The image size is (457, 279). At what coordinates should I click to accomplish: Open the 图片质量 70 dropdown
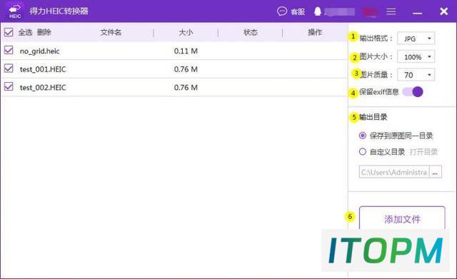pos(416,75)
